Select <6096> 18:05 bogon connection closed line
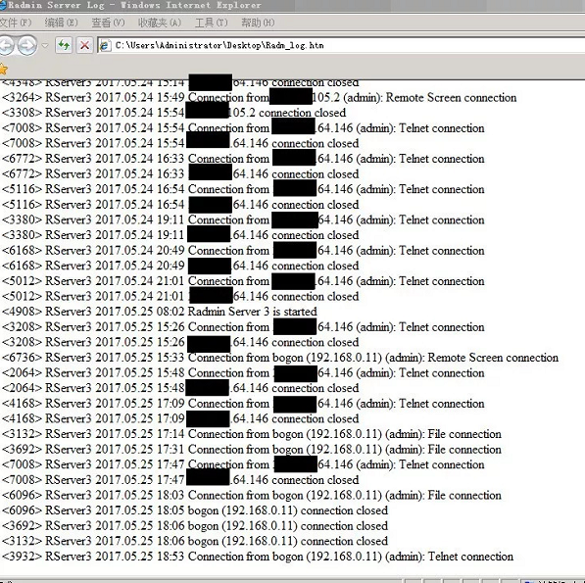 [195, 510]
